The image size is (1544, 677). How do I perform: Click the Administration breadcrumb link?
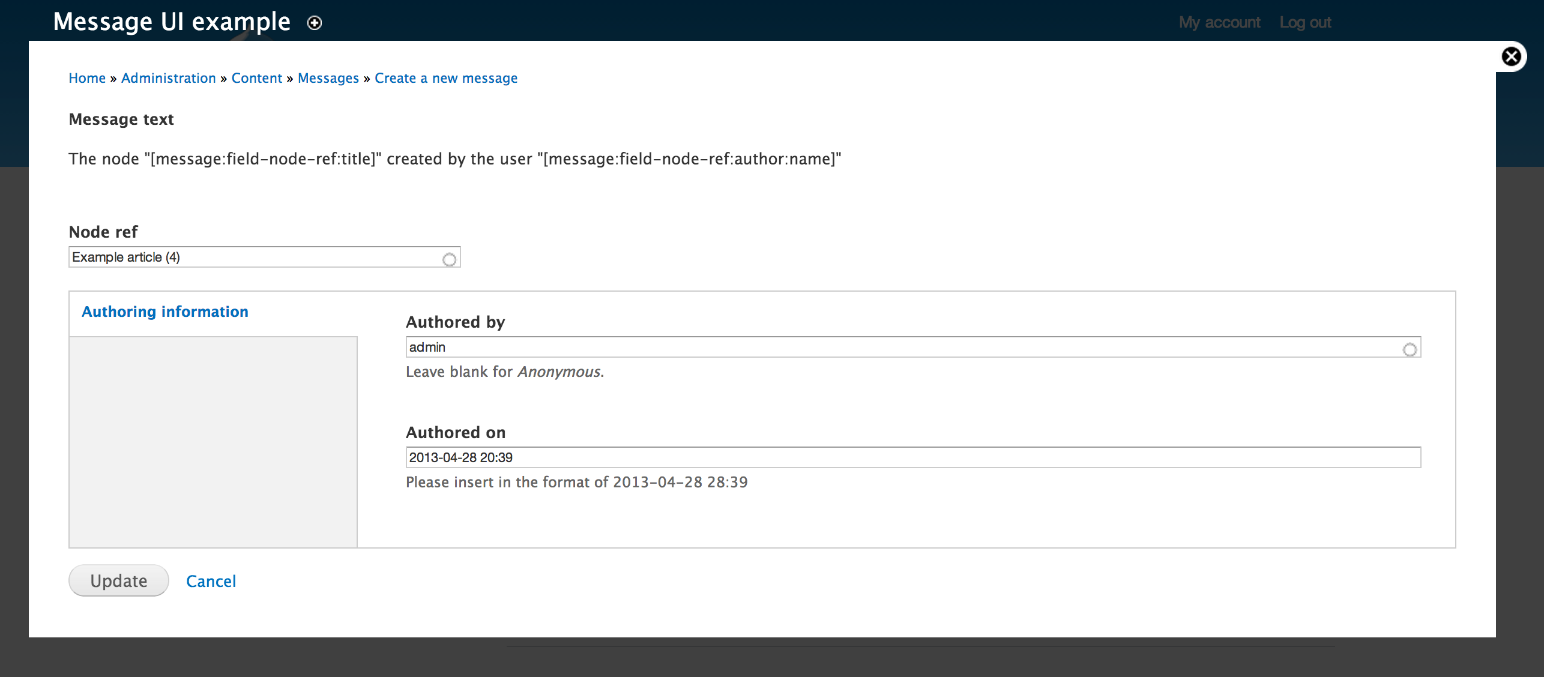click(168, 78)
